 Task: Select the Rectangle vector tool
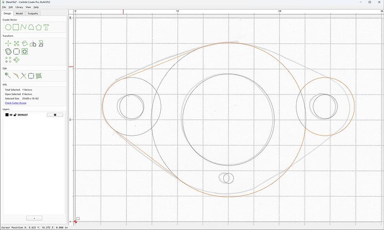pyautogui.click(x=16, y=27)
